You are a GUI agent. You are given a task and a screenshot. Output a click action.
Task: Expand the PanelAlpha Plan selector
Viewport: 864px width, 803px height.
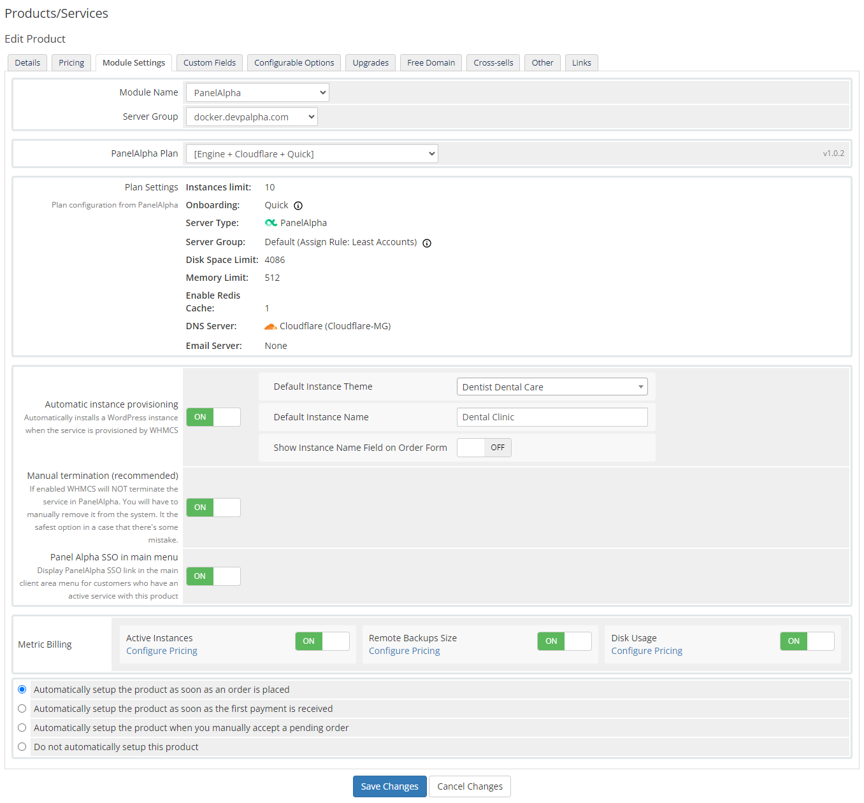click(x=312, y=153)
